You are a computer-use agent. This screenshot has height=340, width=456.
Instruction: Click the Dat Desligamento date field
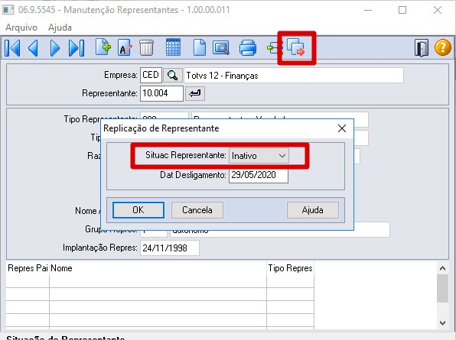259,175
